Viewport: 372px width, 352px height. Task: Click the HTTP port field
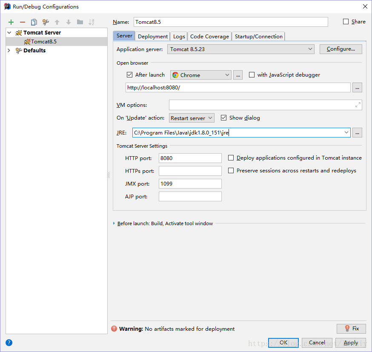point(190,158)
